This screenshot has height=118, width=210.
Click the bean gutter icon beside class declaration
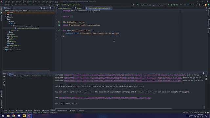click(x=59, y=25)
